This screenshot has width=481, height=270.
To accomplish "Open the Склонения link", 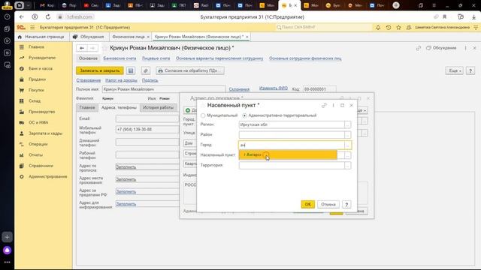I will 239,89.
